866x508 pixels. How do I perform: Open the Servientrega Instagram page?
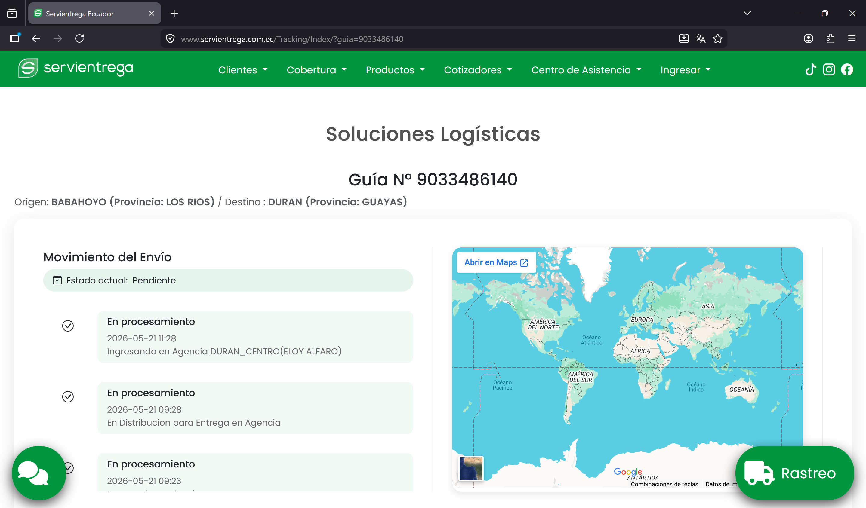pos(828,70)
